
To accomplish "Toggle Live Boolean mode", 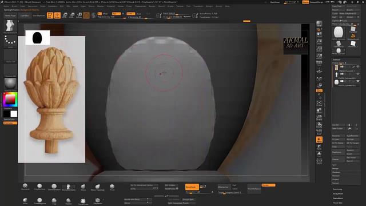I will tap(38, 15).
